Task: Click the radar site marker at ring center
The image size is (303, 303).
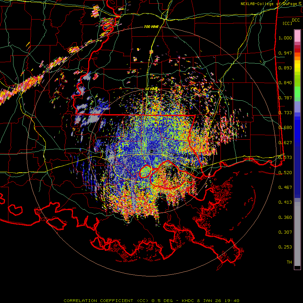Action: (152, 151)
